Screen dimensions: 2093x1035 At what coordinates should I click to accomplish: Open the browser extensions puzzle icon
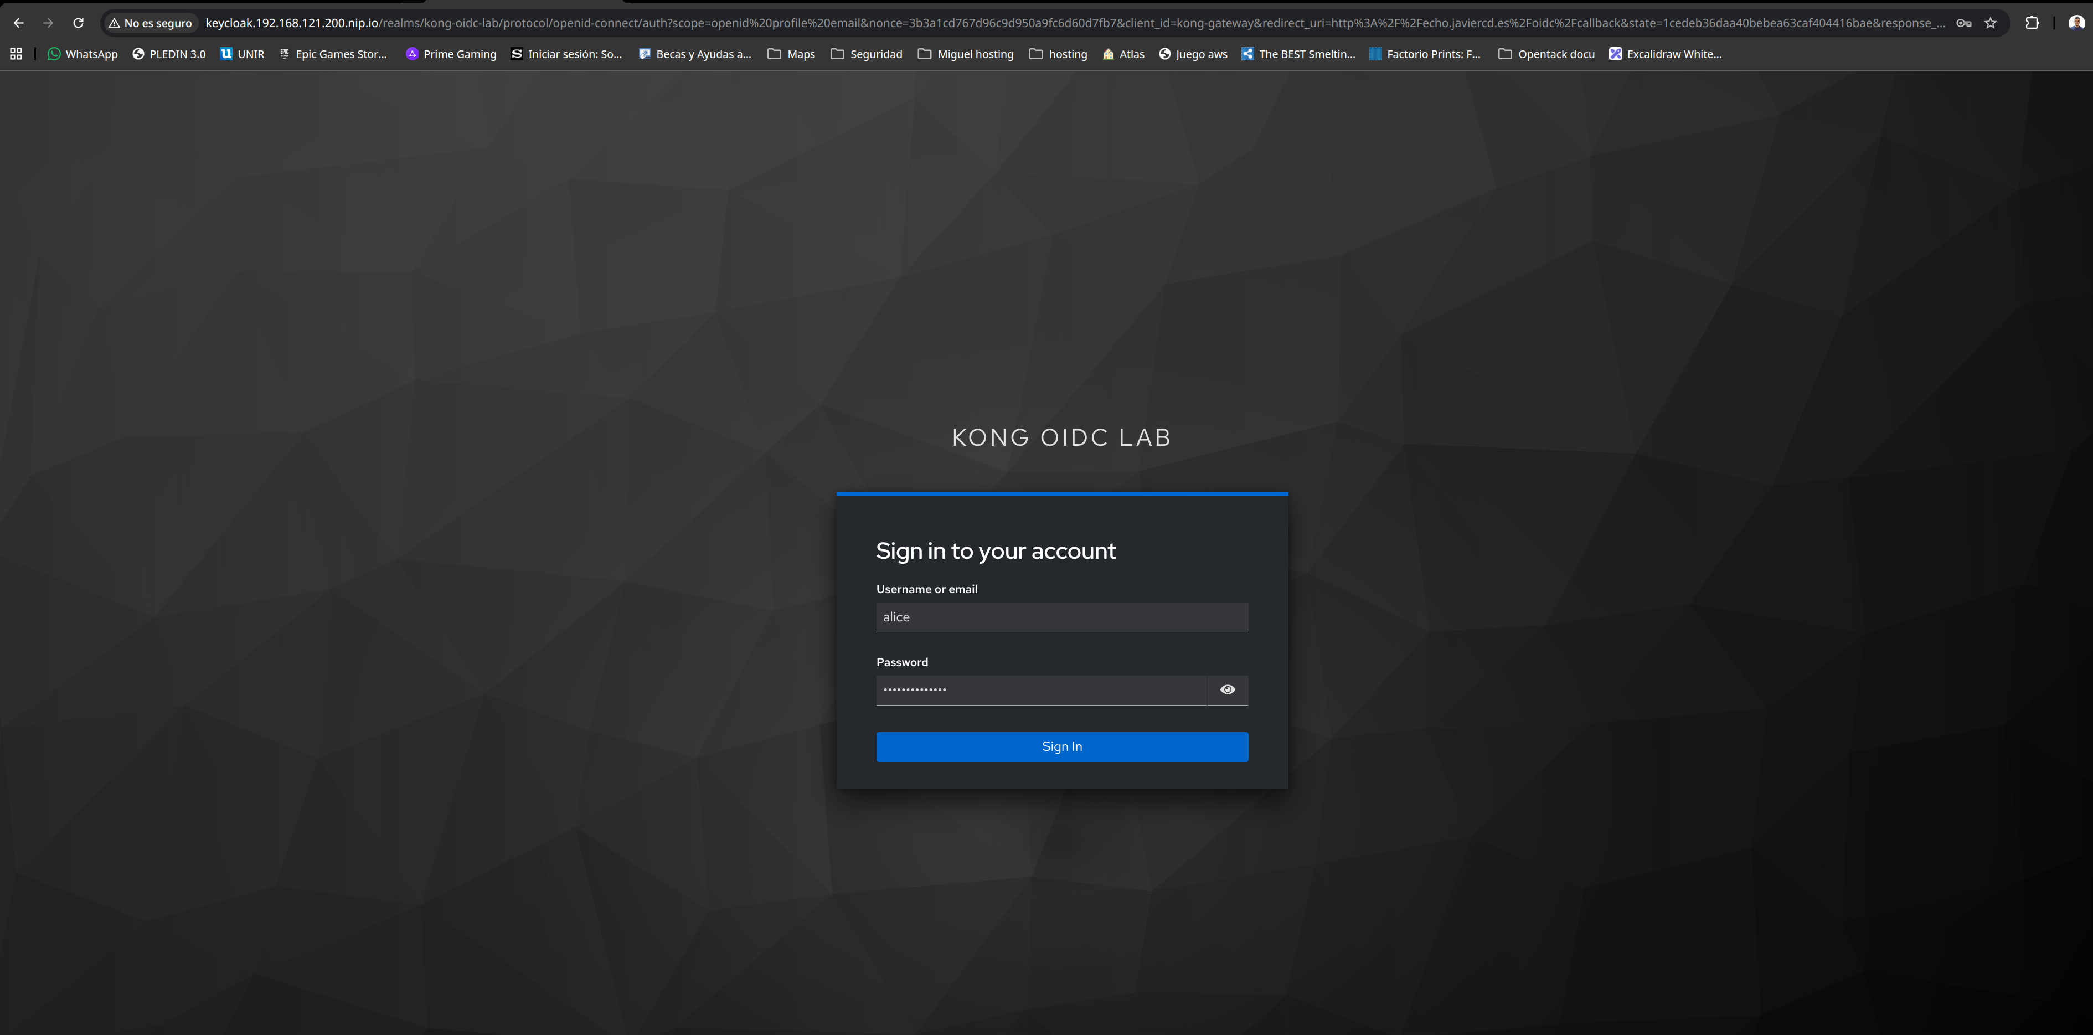[x=2032, y=23]
